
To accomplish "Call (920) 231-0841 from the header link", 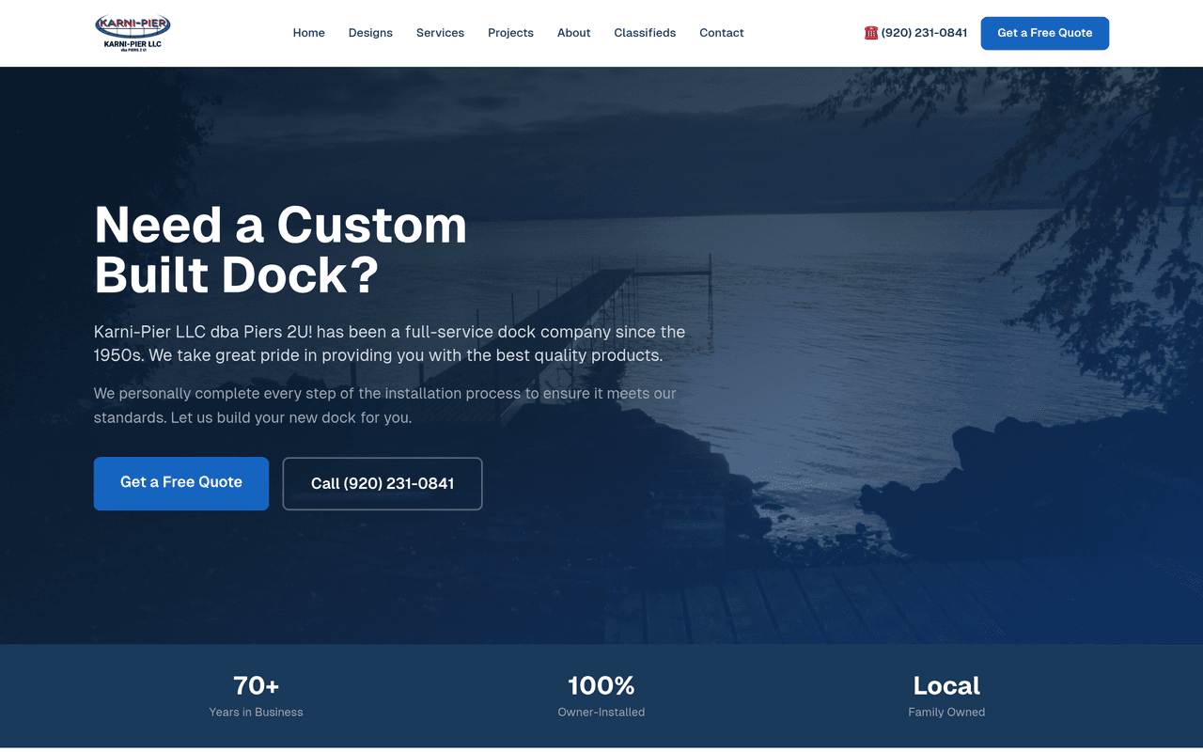I will tap(916, 33).
